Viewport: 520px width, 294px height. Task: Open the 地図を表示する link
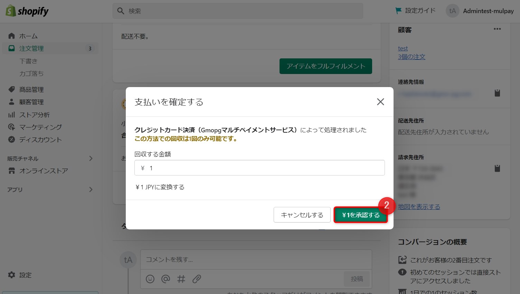tap(419, 207)
